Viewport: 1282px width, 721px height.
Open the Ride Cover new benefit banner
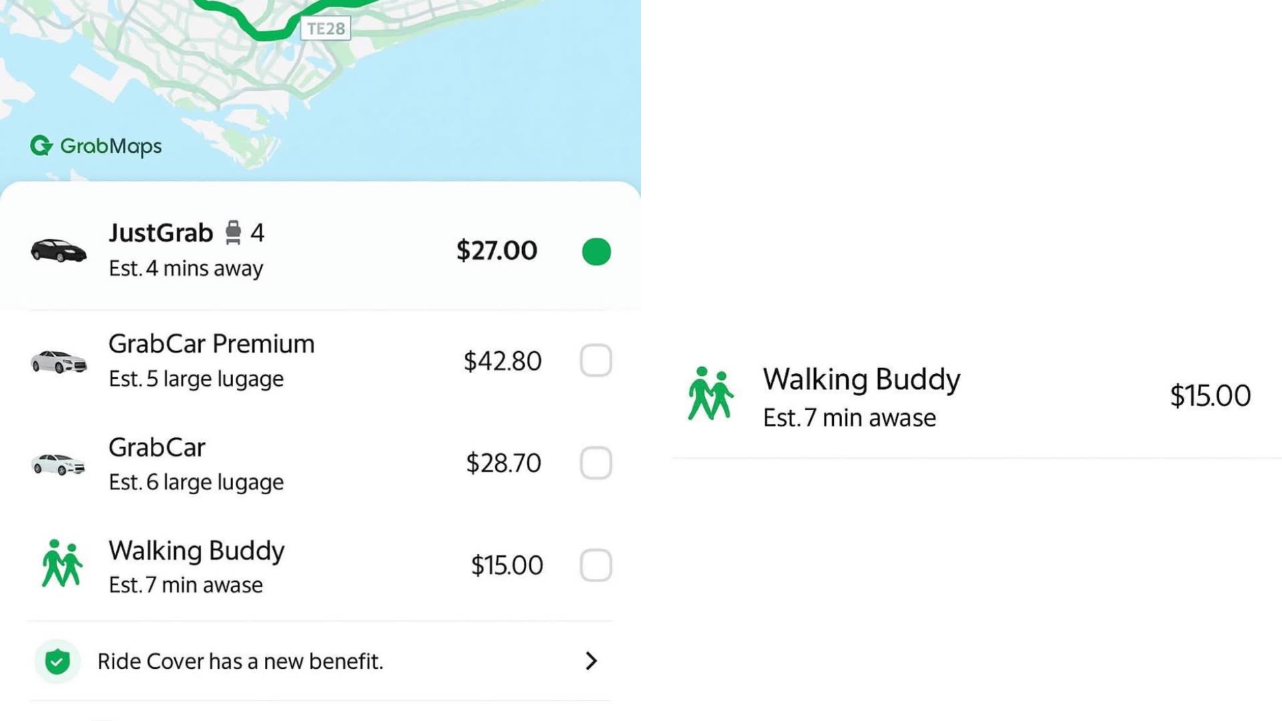pyautogui.click(x=240, y=661)
